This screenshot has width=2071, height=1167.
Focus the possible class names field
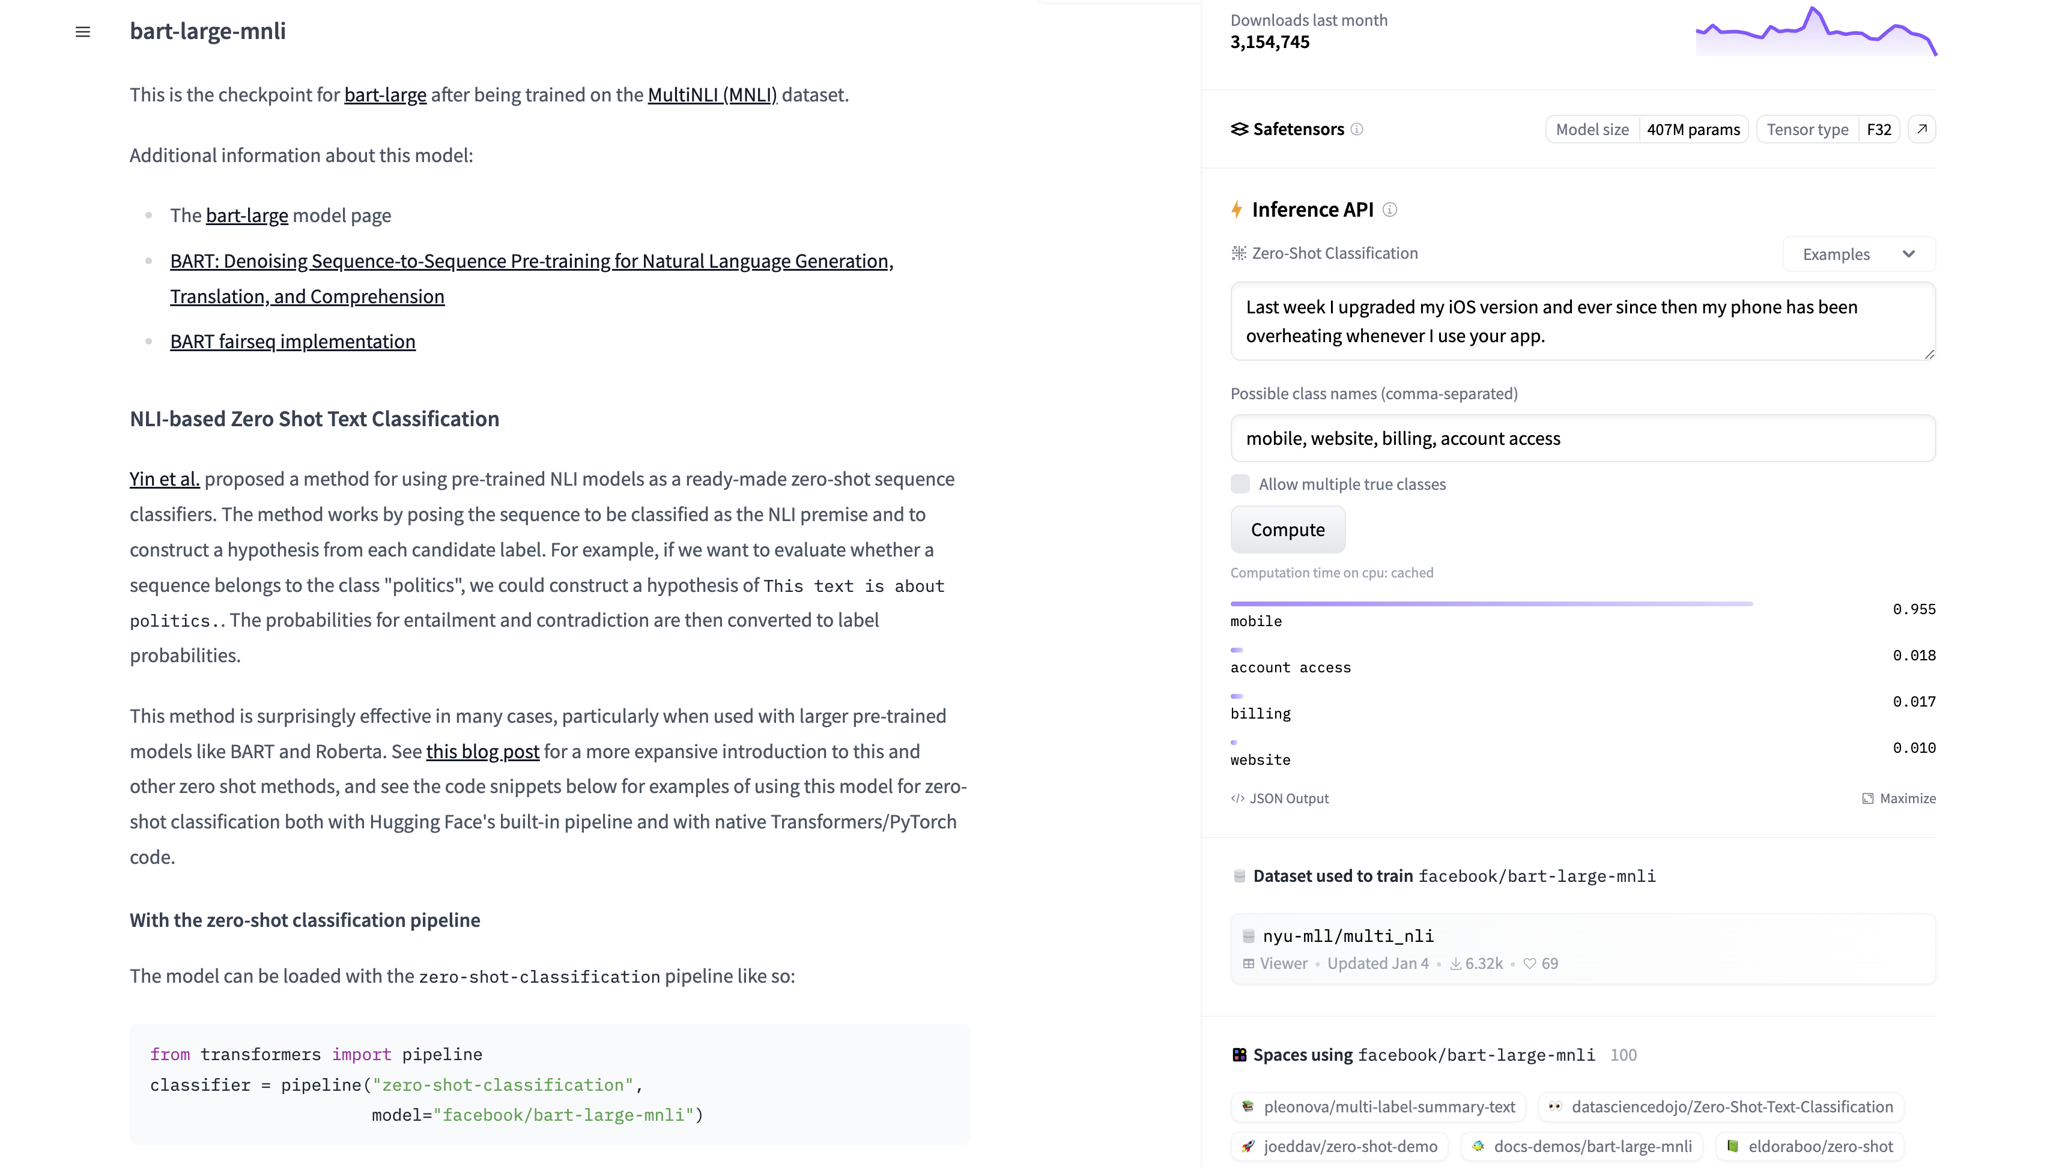(x=1582, y=438)
